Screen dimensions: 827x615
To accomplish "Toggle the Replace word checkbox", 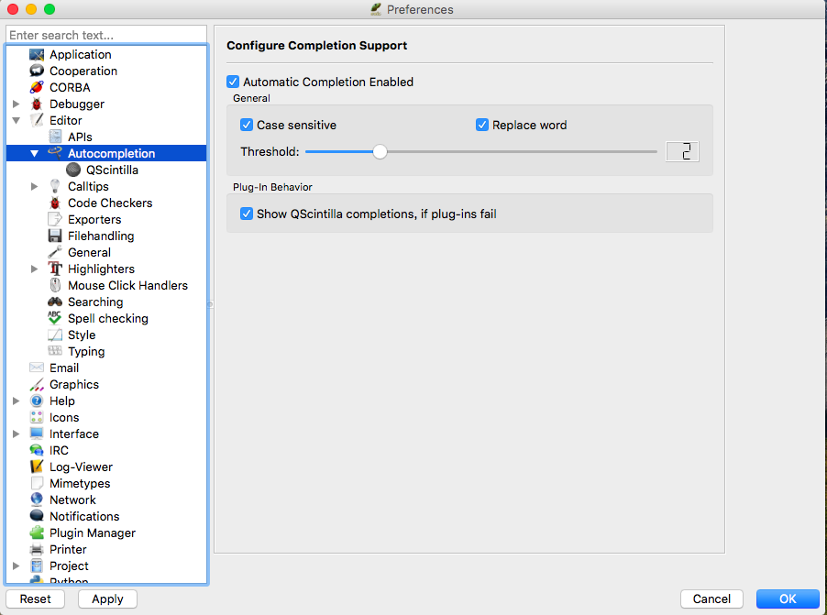I will pyautogui.click(x=482, y=126).
